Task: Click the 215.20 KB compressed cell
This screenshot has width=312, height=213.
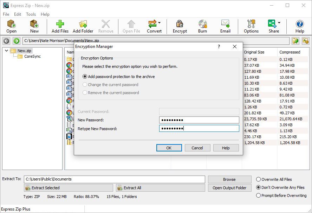Action: [x=288, y=137]
